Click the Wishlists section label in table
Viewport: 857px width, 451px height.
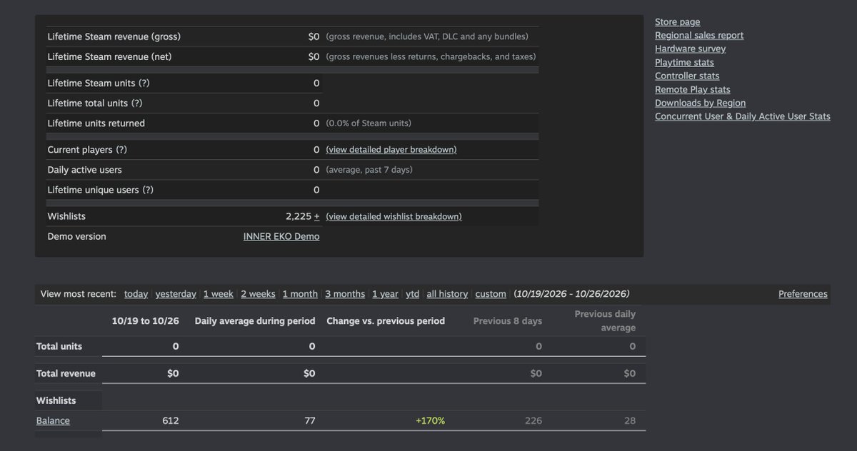(x=56, y=400)
